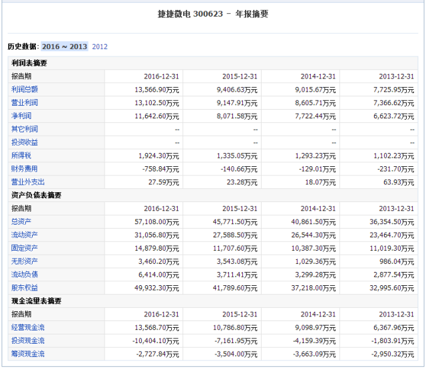Select the 2016 ~ 2013 history range

click(65, 47)
